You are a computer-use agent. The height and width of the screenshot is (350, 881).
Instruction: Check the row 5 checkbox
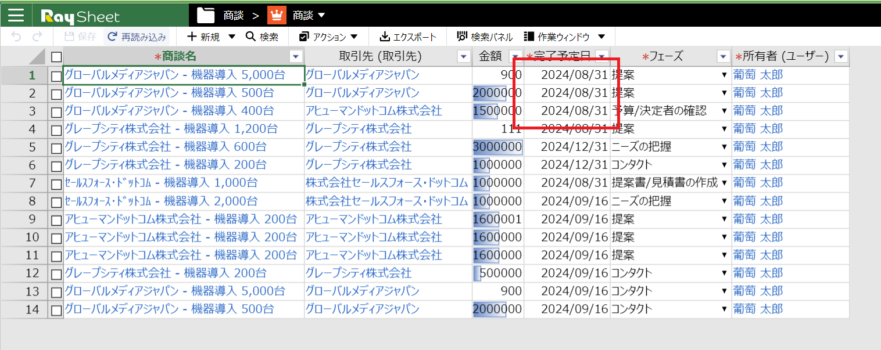coord(56,147)
